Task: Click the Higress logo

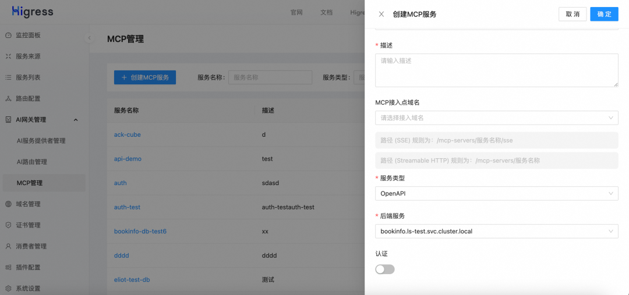Action: click(x=33, y=12)
